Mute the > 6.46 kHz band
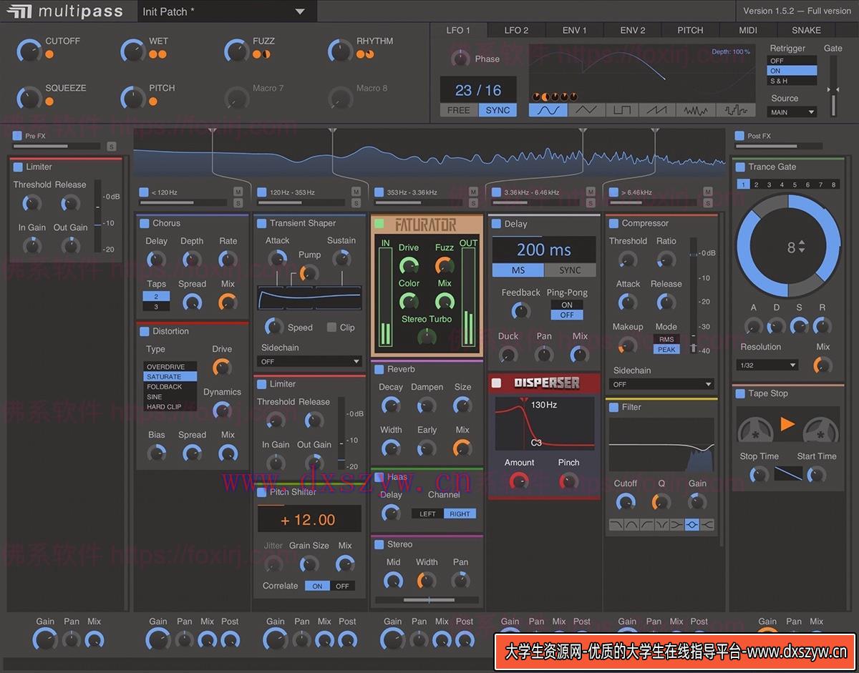 [708, 192]
